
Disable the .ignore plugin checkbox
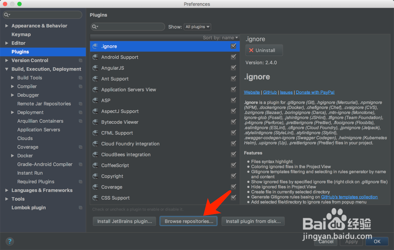233,46
